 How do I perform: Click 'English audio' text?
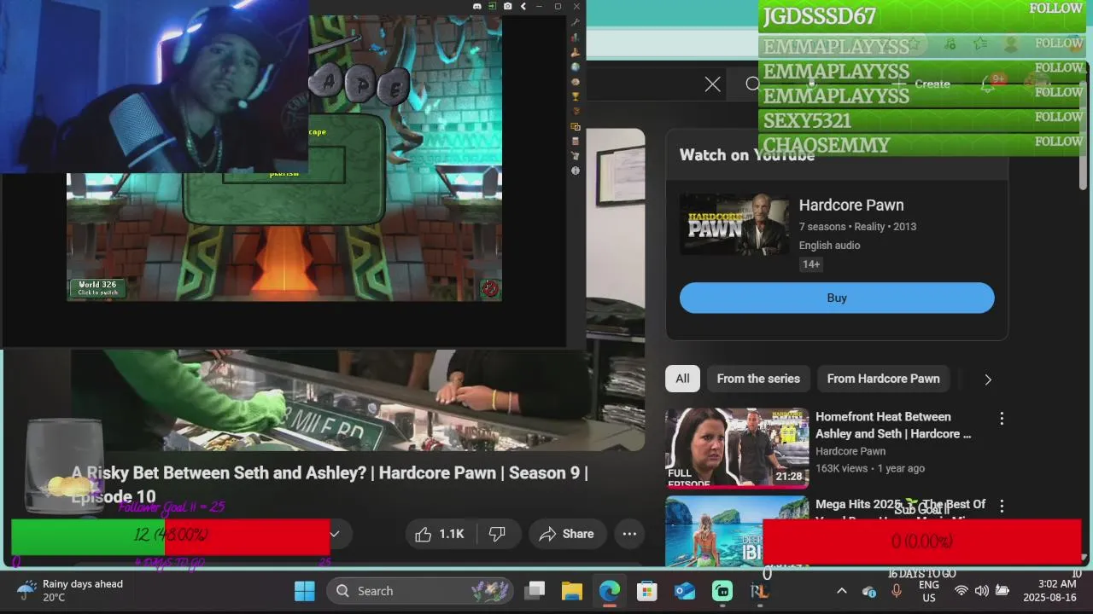[829, 246]
